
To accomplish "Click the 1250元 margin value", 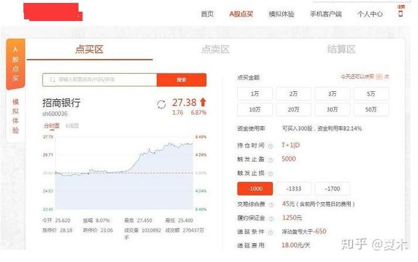I will [292, 218].
